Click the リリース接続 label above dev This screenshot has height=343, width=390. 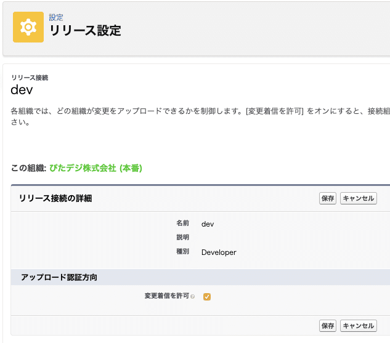coord(30,78)
